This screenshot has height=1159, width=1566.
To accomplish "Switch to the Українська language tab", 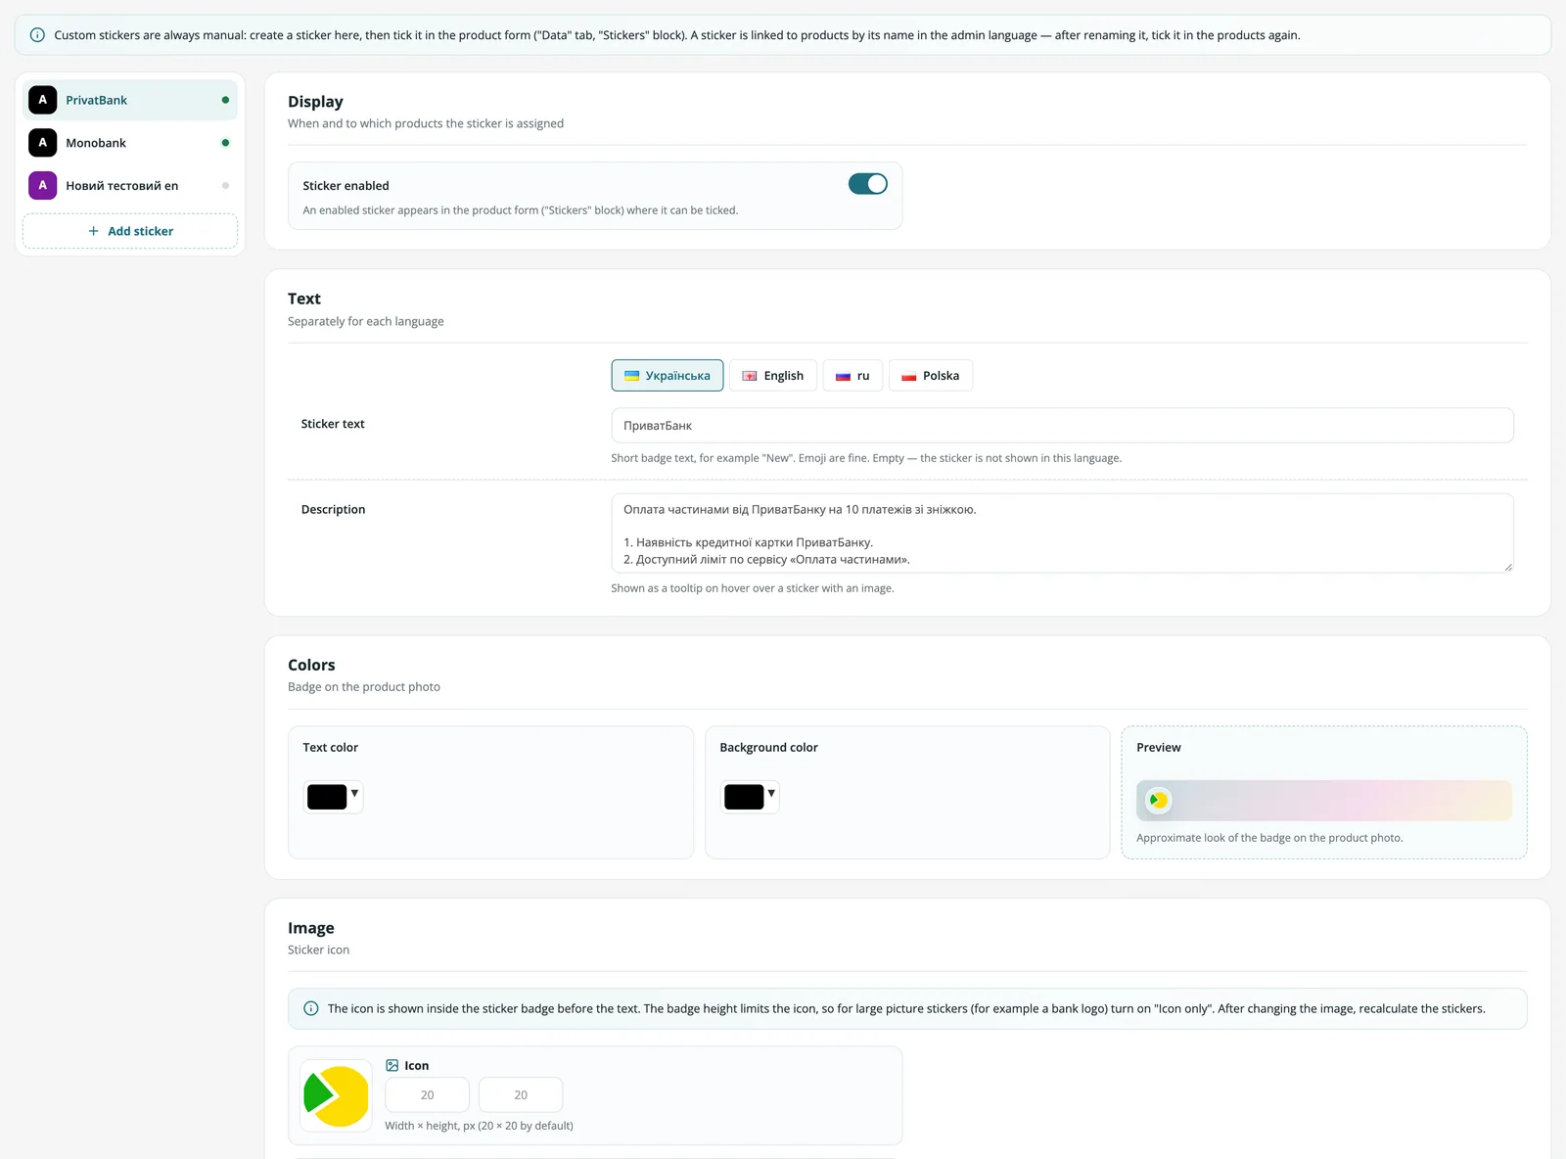I will pyautogui.click(x=668, y=376).
